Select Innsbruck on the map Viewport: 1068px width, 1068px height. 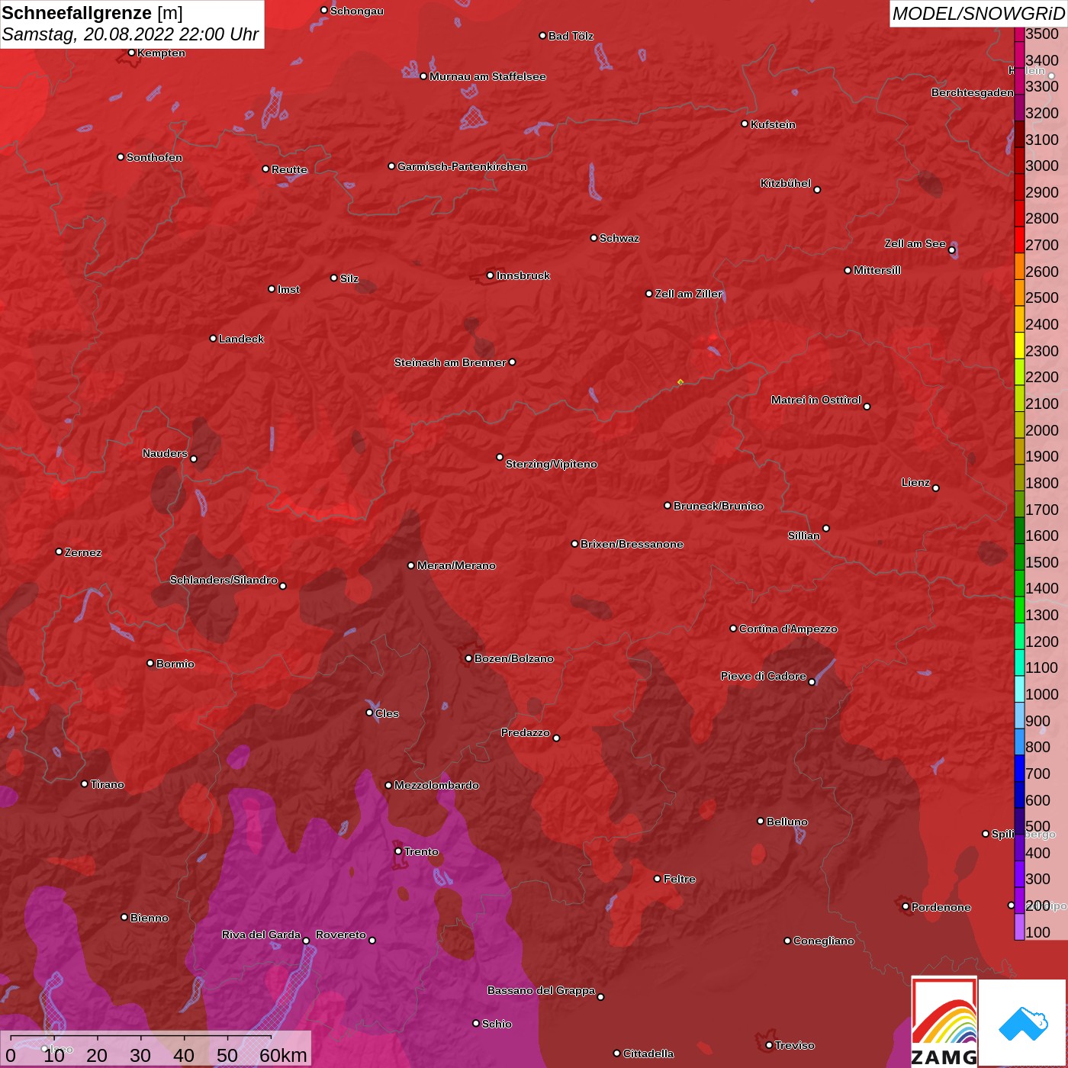coord(523,275)
